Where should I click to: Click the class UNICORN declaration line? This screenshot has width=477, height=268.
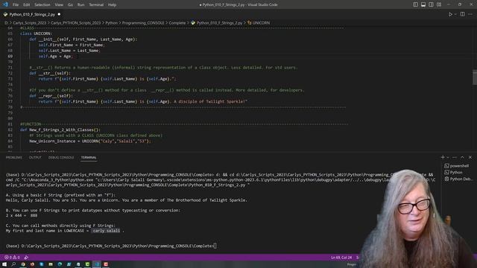pos(37,33)
